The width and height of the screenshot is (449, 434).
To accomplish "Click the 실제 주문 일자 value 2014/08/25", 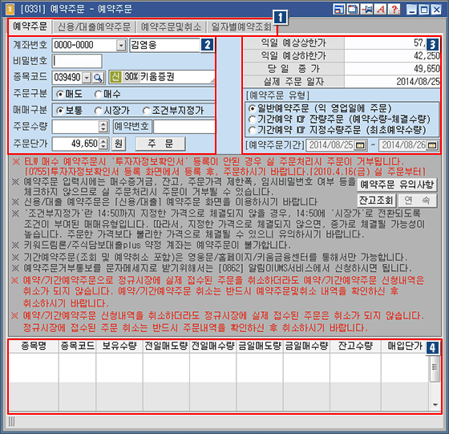I will coord(418,82).
